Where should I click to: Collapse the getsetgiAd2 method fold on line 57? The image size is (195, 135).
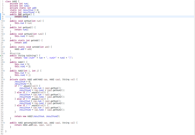pyautogui.click(x=4, y=123)
